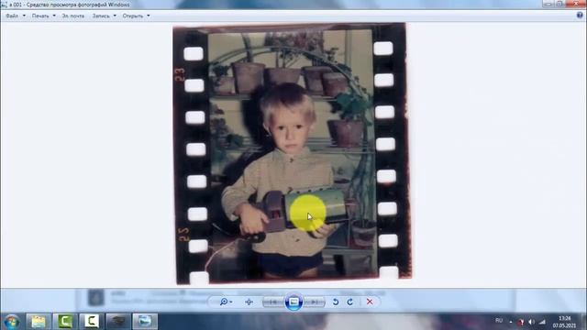Fit image to actual size button
The width and height of the screenshot is (587, 330).
coord(249,302)
